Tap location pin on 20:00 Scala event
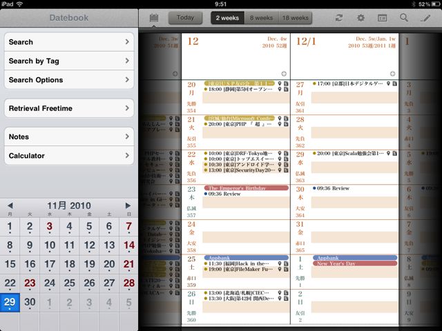Viewport: 442px width, 331px height. pos(388,153)
